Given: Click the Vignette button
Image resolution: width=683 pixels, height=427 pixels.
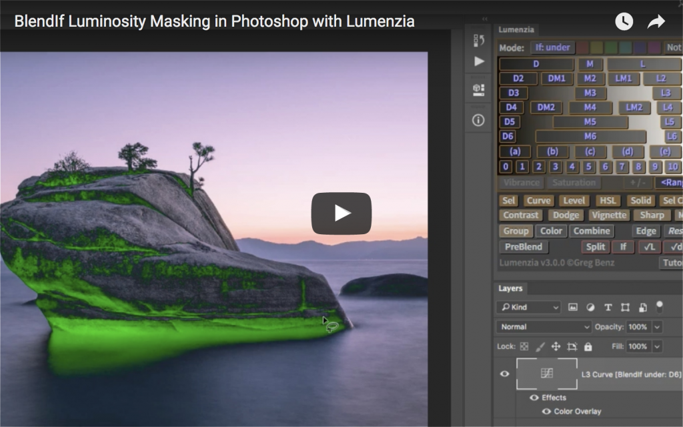Looking at the screenshot, I should pos(609,215).
